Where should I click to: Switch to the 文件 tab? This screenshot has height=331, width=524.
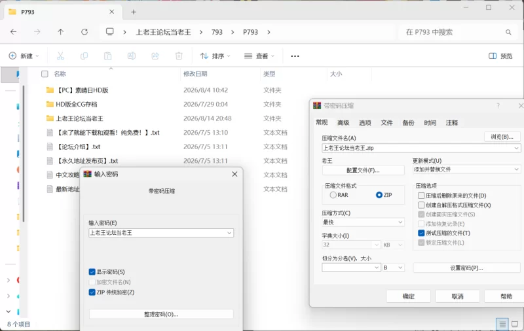pos(386,123)
